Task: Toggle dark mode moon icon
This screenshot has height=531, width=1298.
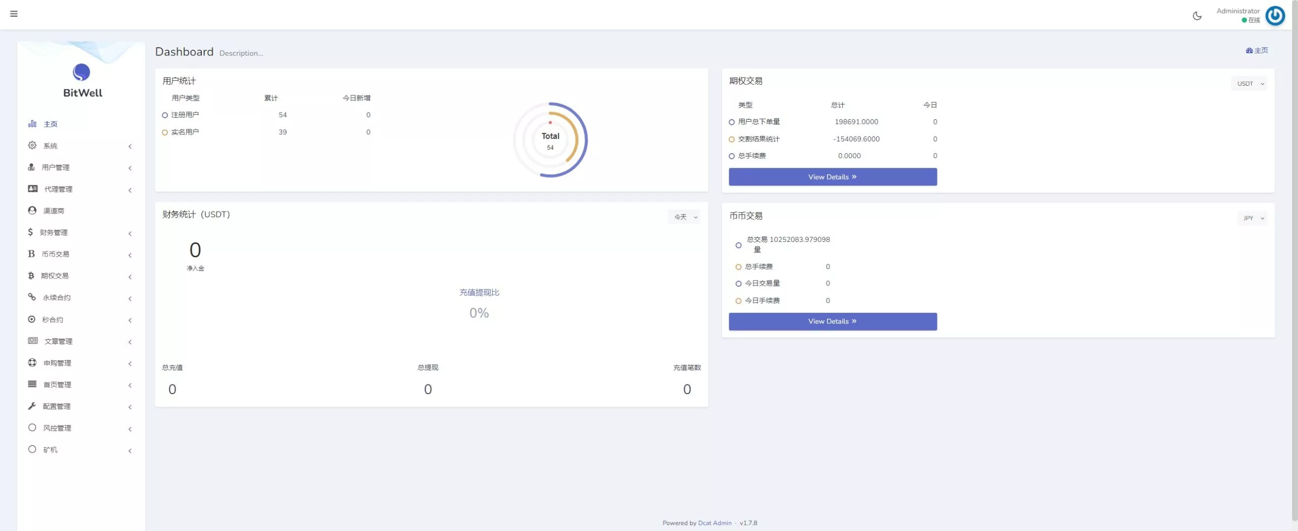Action: coord(1197,16)
